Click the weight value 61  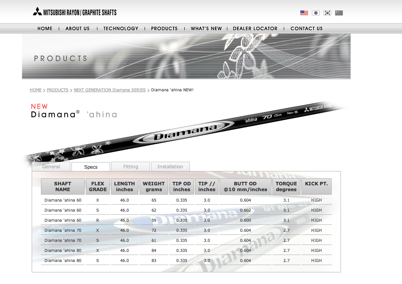pyautogui.click(x=154, y=240)
